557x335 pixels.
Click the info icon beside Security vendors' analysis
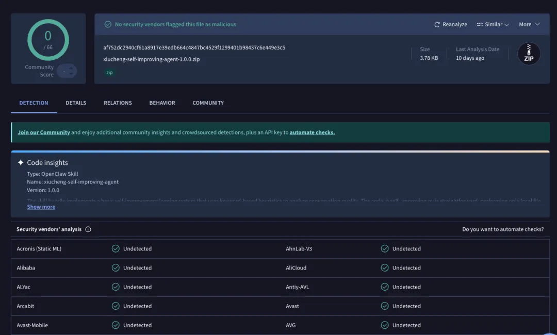(88, 229)
